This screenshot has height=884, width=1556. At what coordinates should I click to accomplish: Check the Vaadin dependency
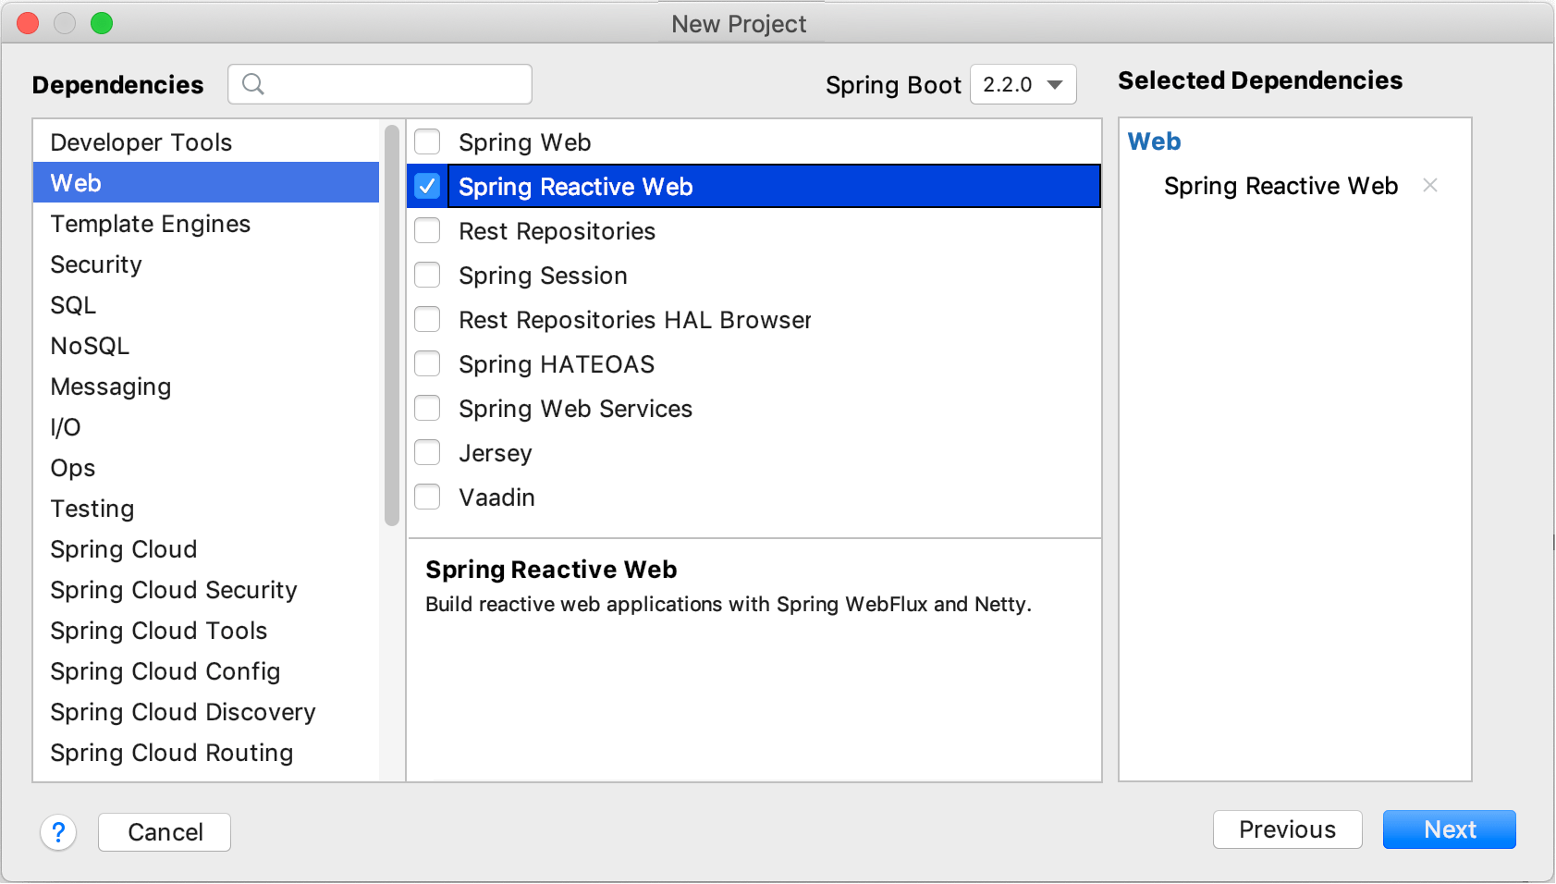(427, 497)
